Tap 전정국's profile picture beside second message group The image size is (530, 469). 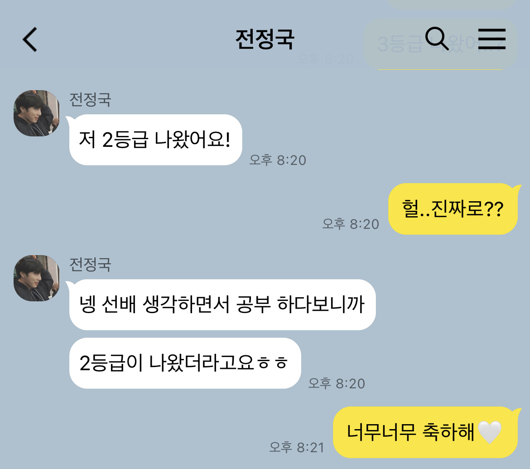(x=37, y=278)
